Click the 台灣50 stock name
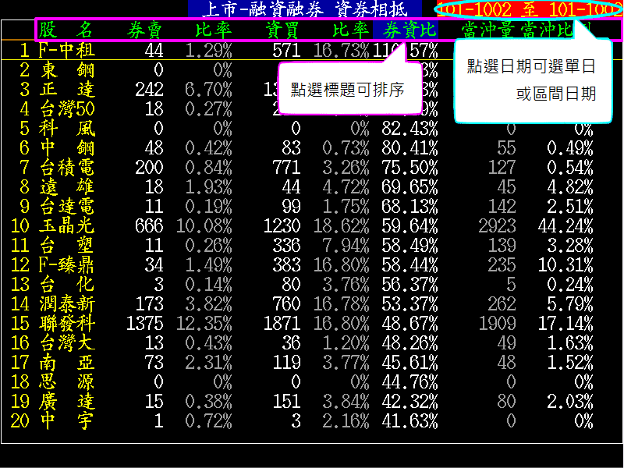624x468 pixels. coord(66,108)
